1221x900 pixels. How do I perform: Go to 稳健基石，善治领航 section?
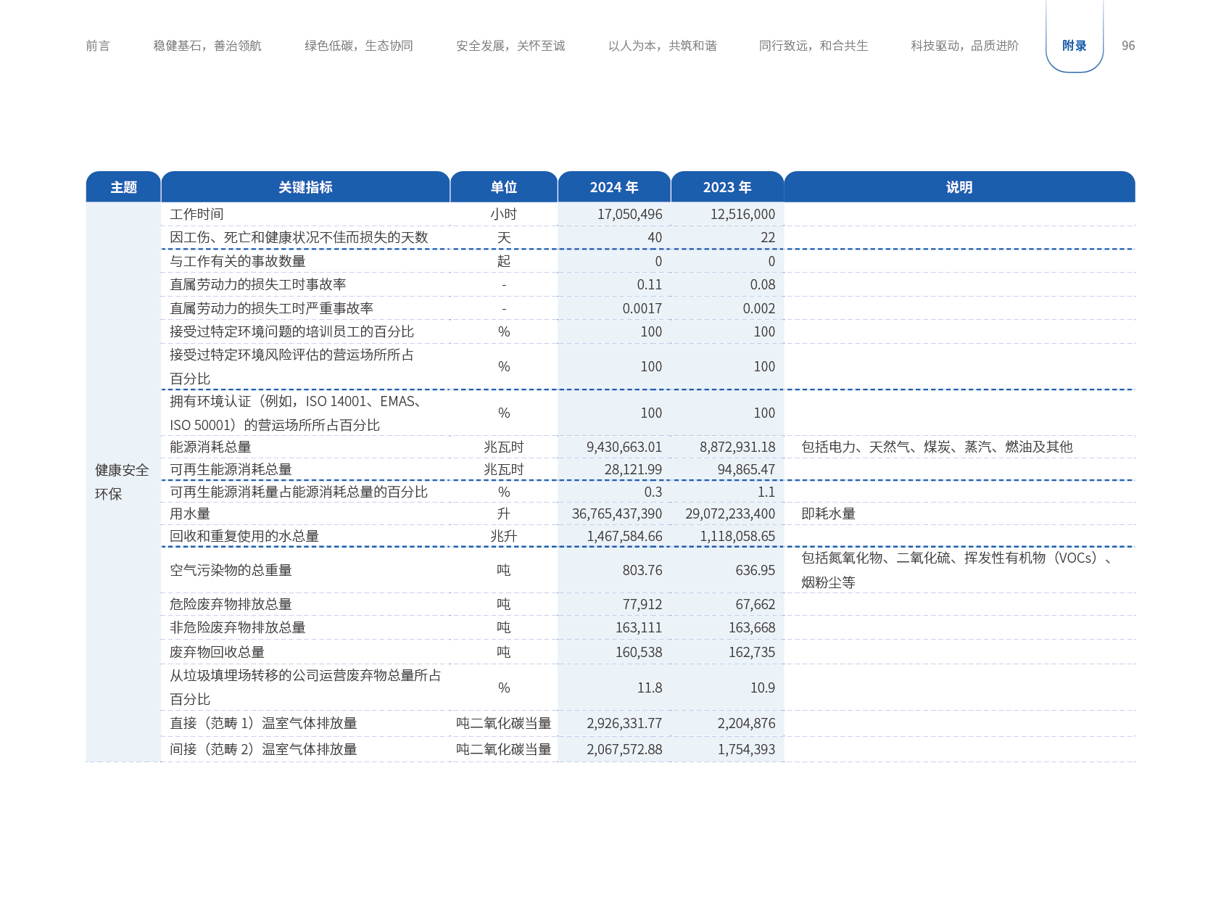point(207,46)
